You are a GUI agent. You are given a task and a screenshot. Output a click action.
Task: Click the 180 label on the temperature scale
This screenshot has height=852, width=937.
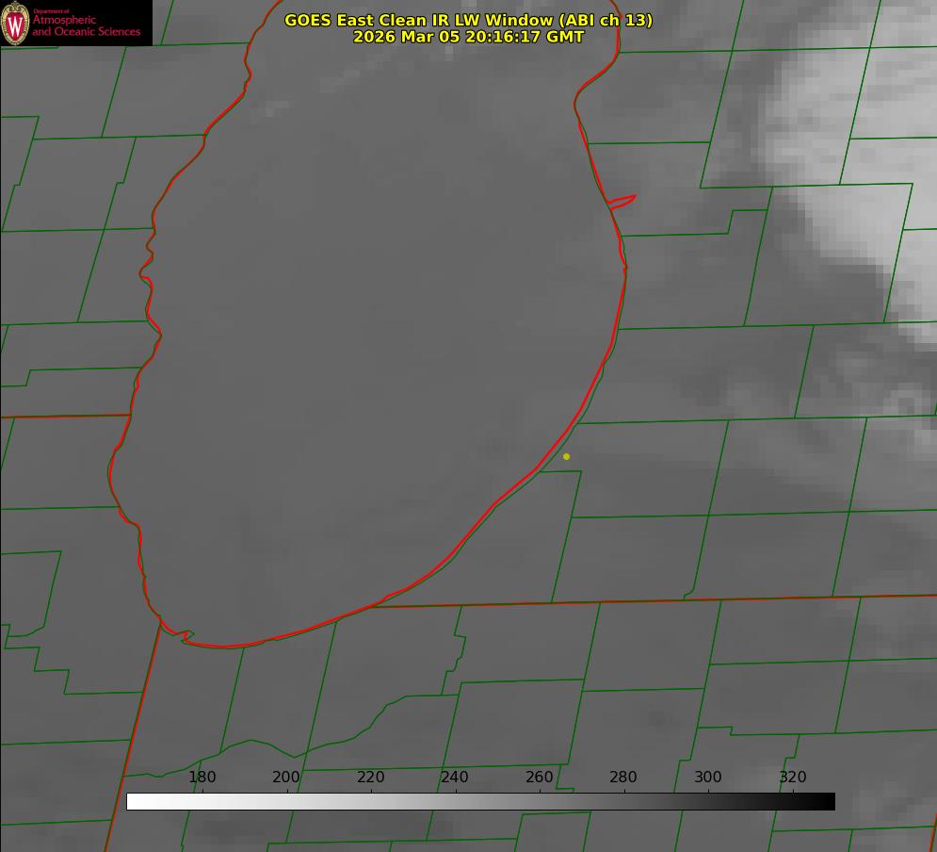[202, 778]
